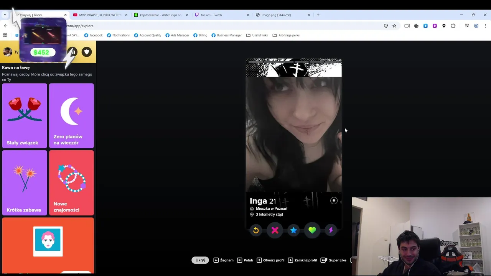This screenshot has width=491, height=276.
Task: Click the Ukryj shortcuts button
Action: (x=200, y=260)
